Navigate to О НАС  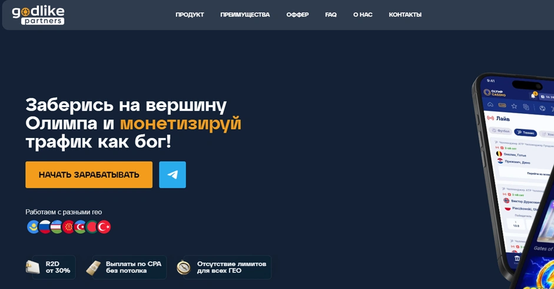[363, 15]
